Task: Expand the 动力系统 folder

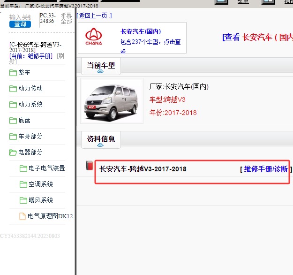Action: (x=30, y=104)
